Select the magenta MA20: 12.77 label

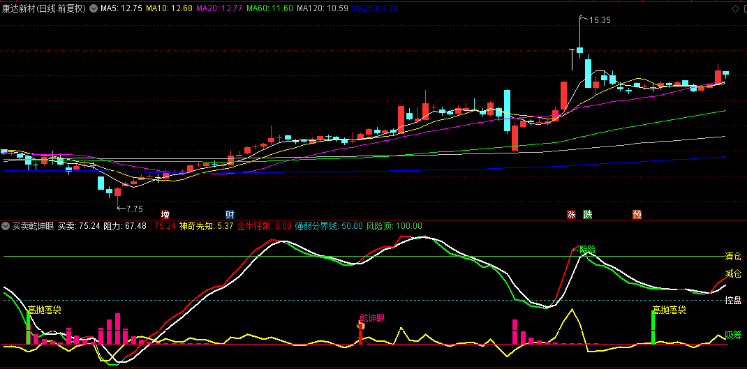(219, 8)
